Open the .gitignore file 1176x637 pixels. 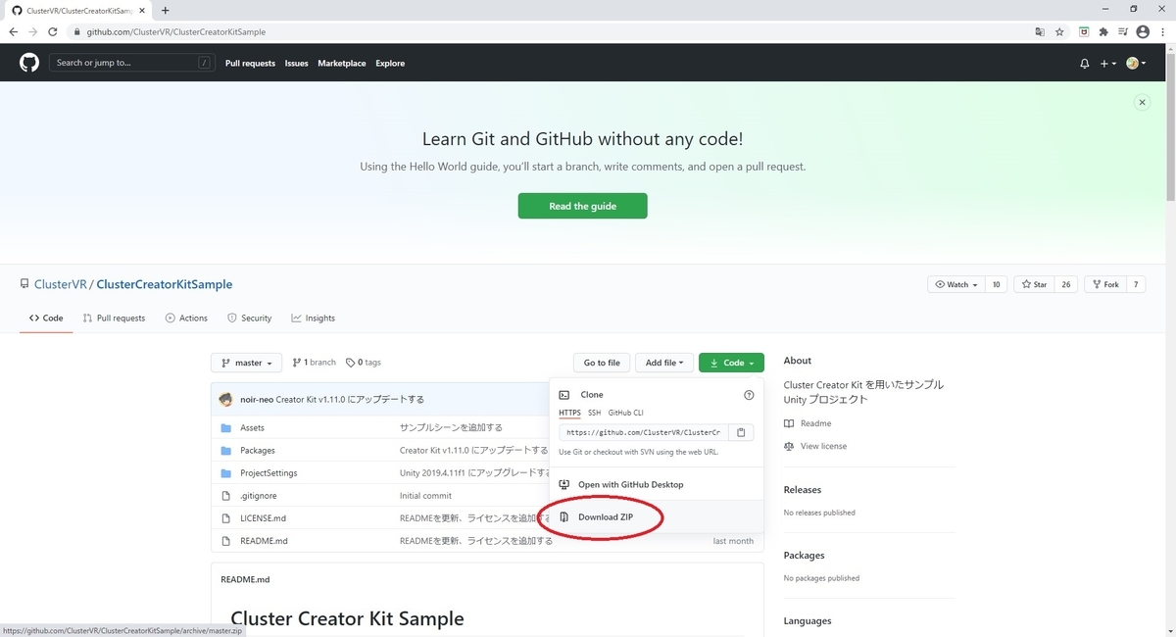(257, 496)
